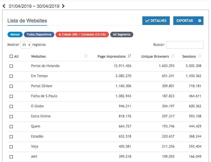This screenshot has width=211, height=162.
Task: Select the O Globo row checkbox
Action: pyautogui.click(x=11, y=106)
